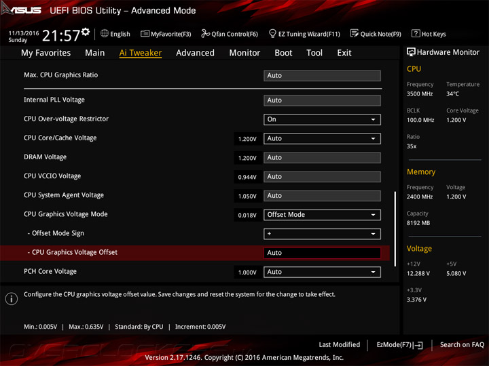Select CPU Graphics Voltage Offset label
The width and height of the screenshot is (489, 366).
pos(73,252)
